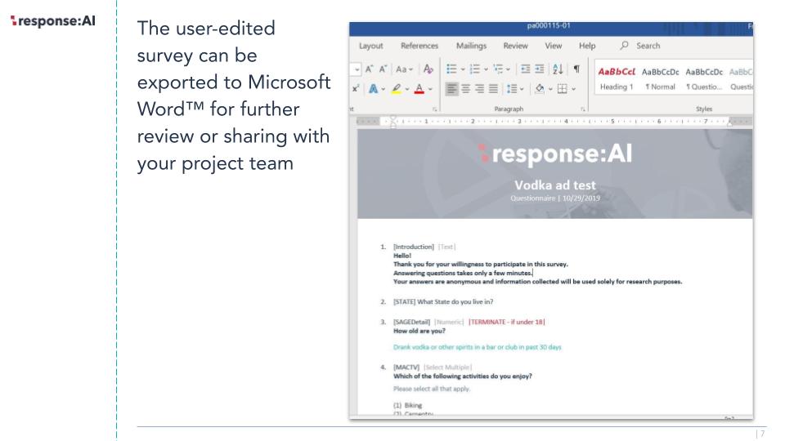Screen dimensions: 785x441
Task: Toggle Center alignment
Action: coord(465,89)
